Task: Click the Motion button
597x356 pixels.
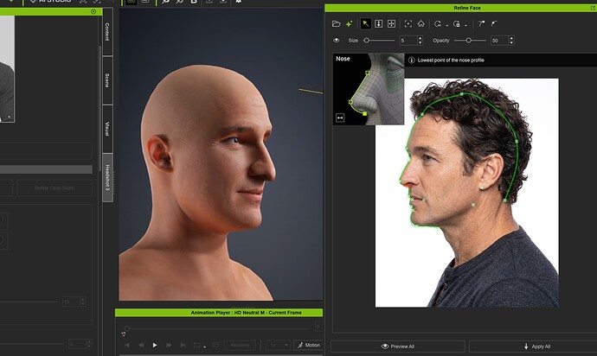Action: coord(308,345)
